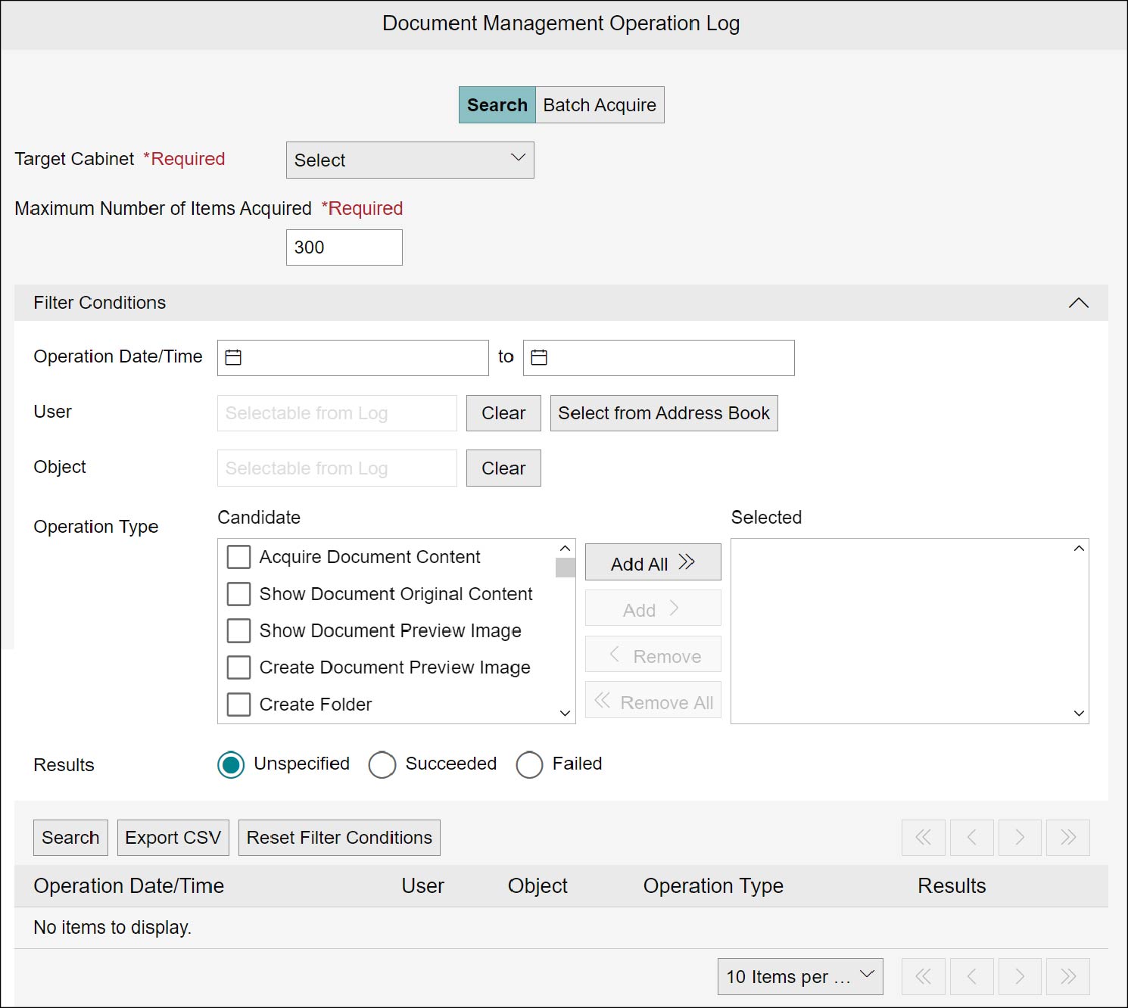Go to last page in bottom pagination
This screenshot has height=1008, width=1128.
[x=1067, y=976]
